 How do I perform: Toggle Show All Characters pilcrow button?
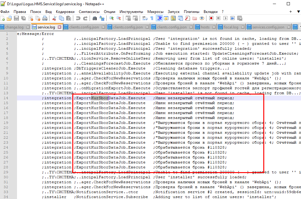pyautogui.click(x=152, y=18)
